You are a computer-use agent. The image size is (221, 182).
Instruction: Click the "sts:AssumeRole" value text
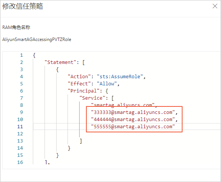coord(120,77)
